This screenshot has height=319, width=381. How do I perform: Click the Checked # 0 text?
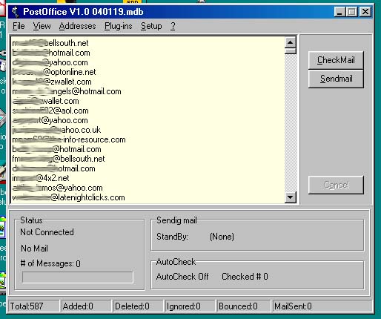[245, 277]
